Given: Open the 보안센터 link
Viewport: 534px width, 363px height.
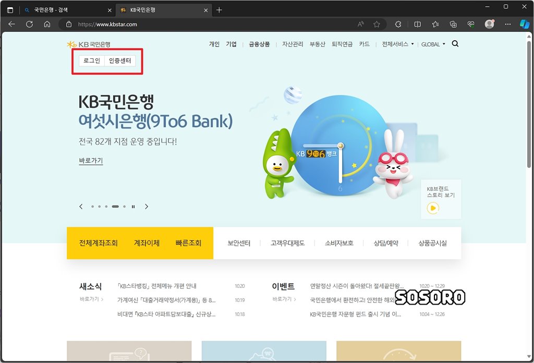Looking at the screenshot, I should point(239,243).
